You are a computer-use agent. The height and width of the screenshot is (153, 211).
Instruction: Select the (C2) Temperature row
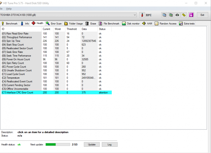coord(56,78)
